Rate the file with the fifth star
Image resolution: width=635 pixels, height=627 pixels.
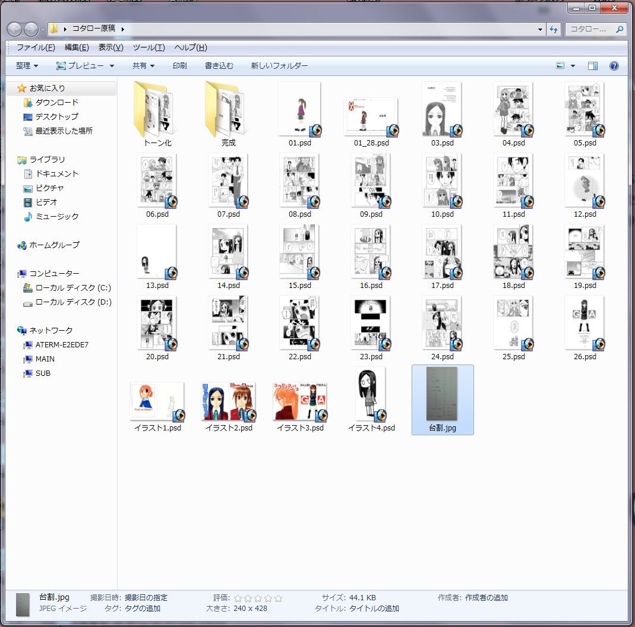click(278, 598)
